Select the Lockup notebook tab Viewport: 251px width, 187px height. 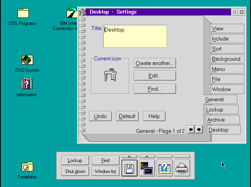pyautogui.click(x=220, y=110)
